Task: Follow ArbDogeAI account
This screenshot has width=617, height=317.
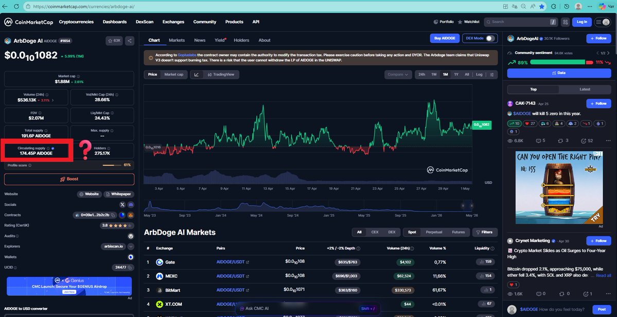Action: (598, 39)
